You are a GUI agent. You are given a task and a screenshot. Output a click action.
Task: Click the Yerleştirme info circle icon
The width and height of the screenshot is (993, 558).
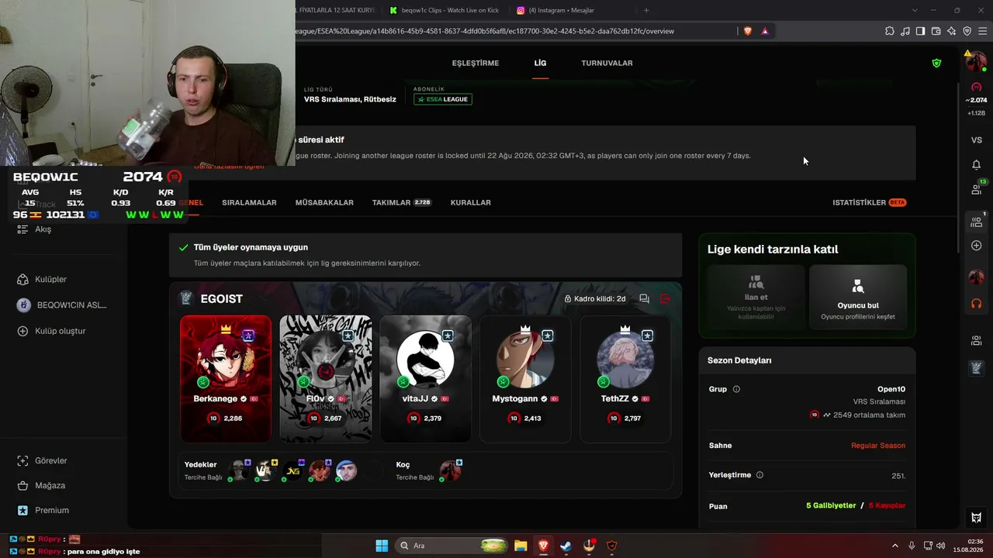759,475
